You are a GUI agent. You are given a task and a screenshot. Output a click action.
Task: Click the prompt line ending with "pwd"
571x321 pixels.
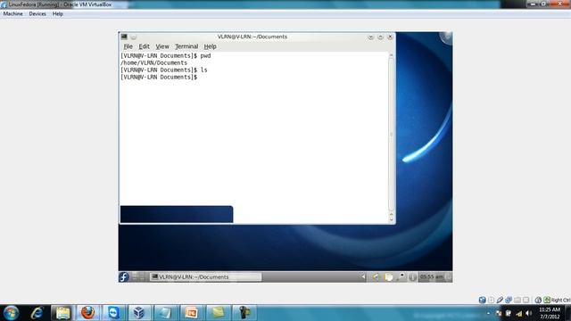(166, 55)
